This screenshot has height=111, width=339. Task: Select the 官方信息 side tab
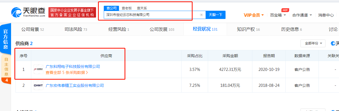[x=6, y=39]
